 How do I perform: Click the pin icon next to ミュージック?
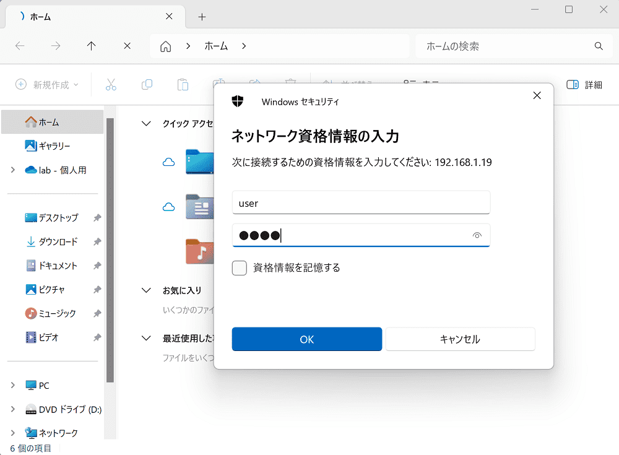click(97, 313)
